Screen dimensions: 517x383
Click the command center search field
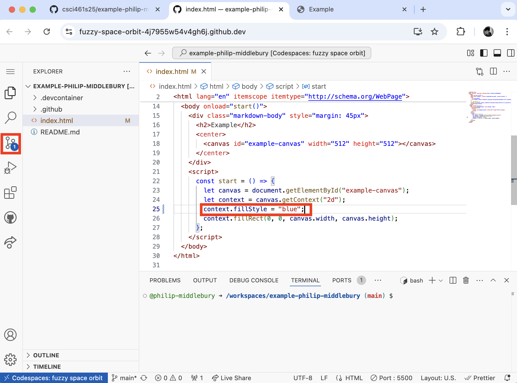[271, 53]
